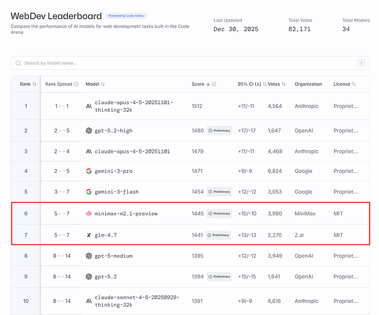Click the Score info icon
Image resolution: width=379 pixels, height=315 pixels.
214,85
